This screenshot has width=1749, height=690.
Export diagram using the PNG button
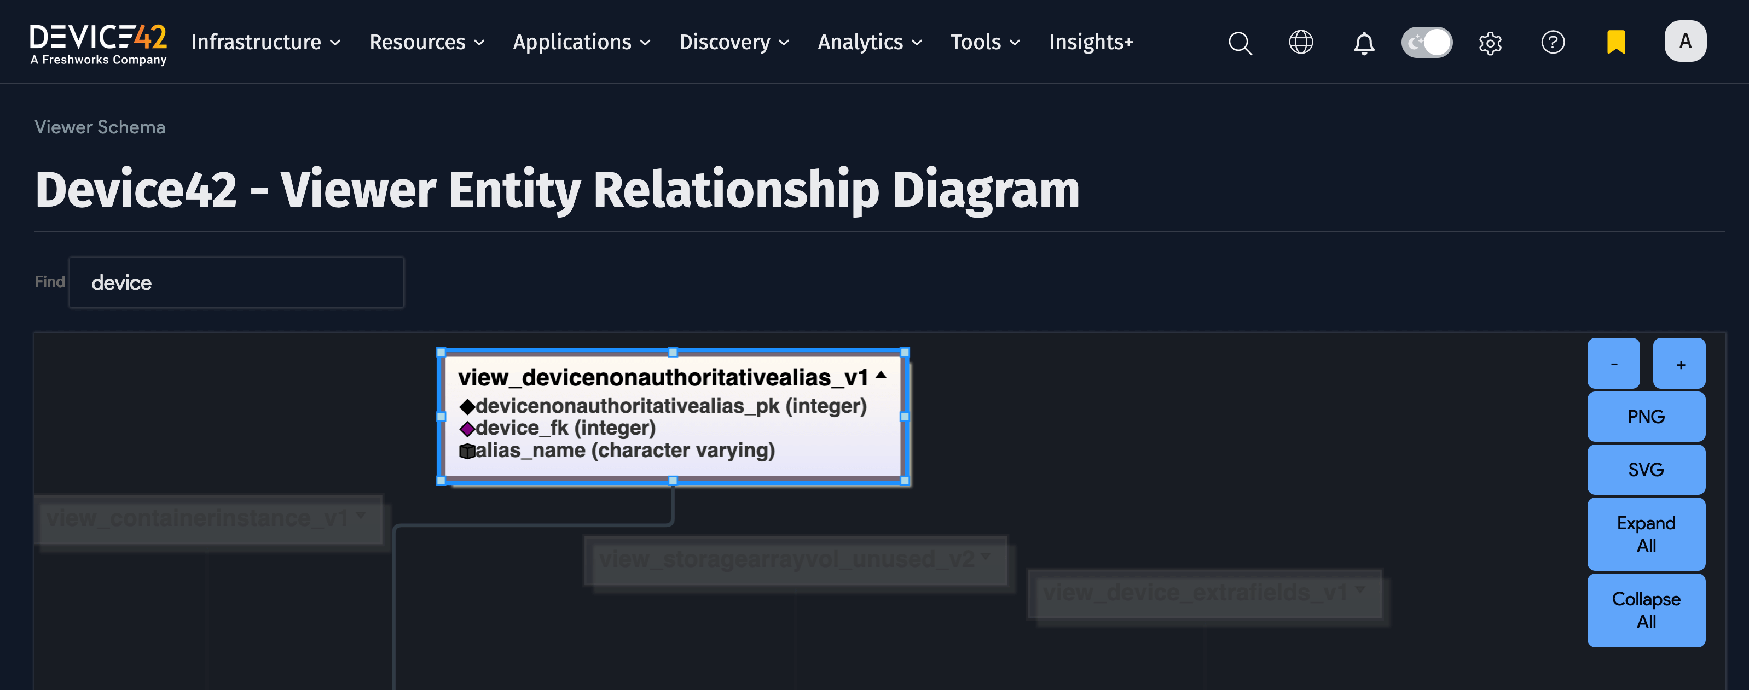(1645, 417)
